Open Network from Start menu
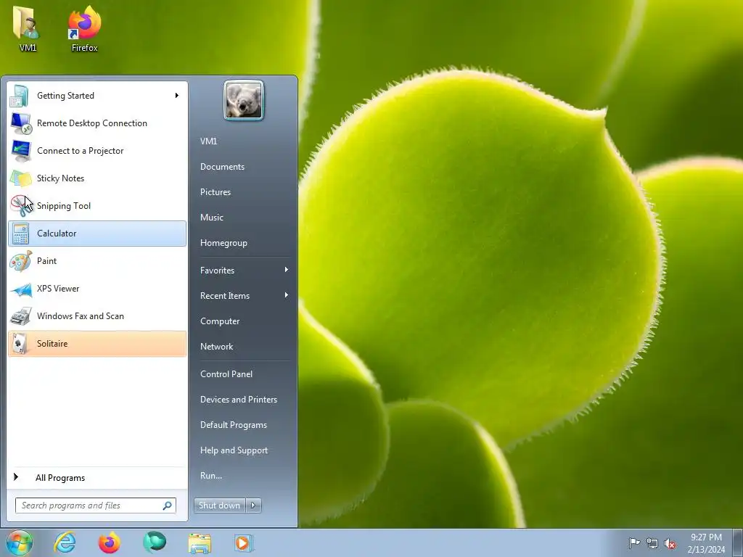 [216, 347]
